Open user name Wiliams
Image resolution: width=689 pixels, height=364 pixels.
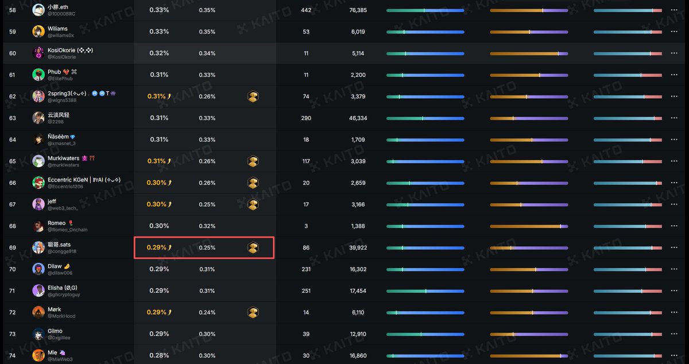(57, 28)
